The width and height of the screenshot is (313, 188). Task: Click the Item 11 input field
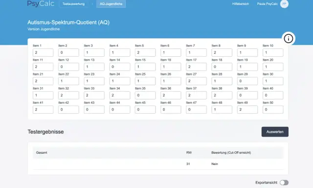[43, 67]
